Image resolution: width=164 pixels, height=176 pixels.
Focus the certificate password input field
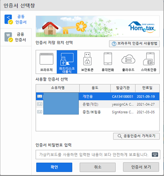pyautogui.click(x=98, y=154)
